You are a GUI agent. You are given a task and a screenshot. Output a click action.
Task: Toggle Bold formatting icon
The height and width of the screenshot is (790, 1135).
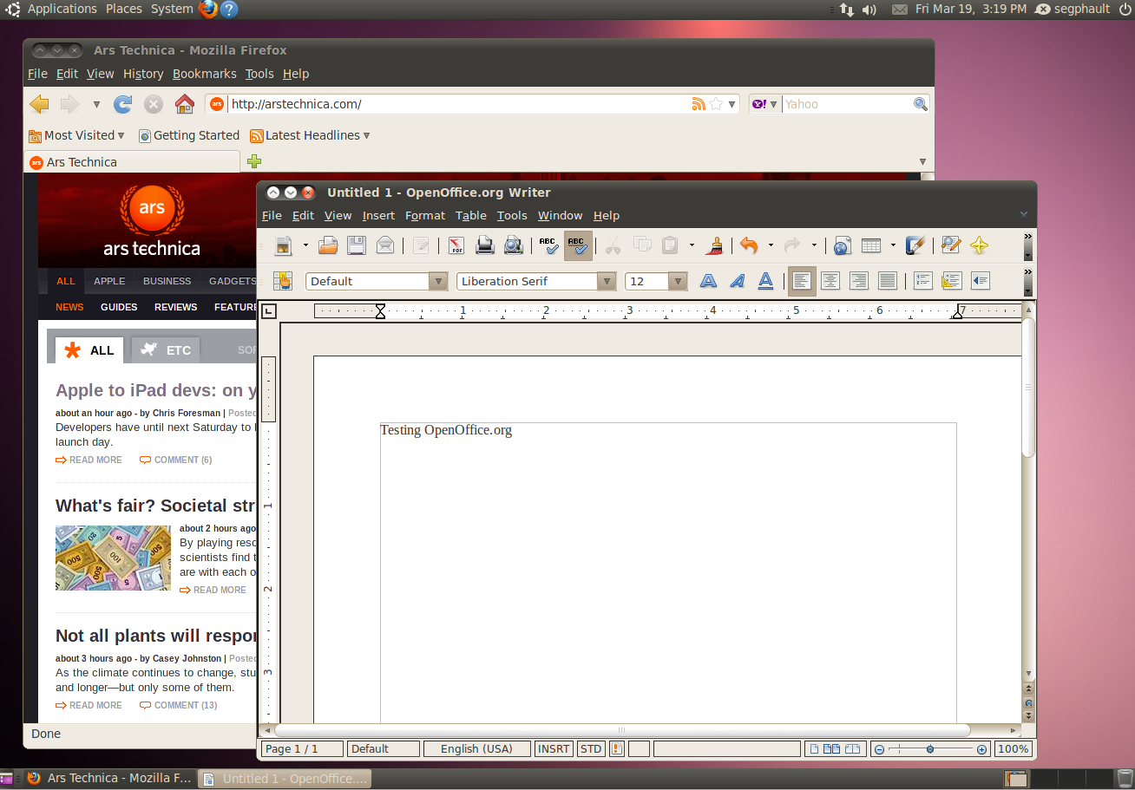[709, 281]
